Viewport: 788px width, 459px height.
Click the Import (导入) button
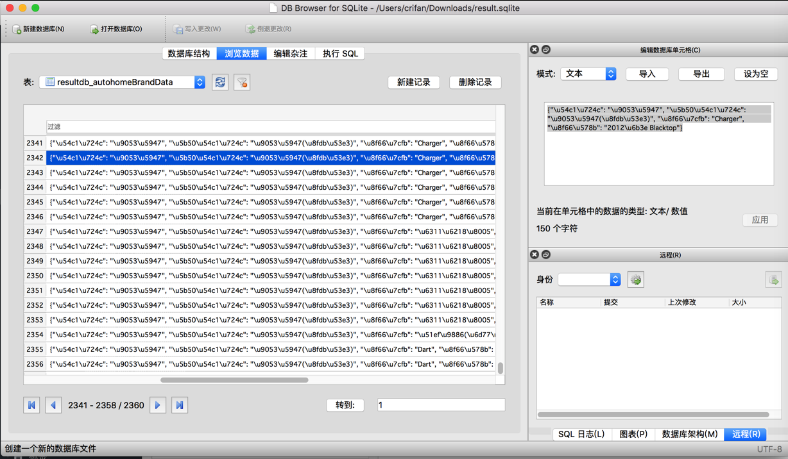point(647,74)
